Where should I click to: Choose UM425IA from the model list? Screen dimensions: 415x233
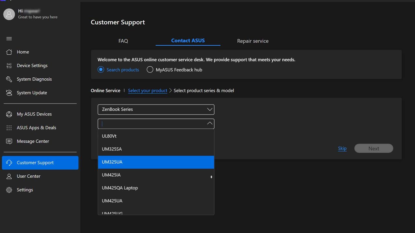[x=156, y=175]
